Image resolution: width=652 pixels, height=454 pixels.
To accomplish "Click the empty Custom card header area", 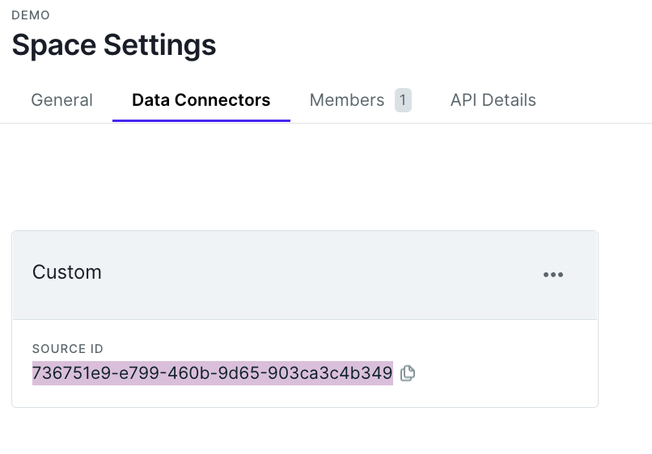I will pyautogui.click(x=324, y=275).
